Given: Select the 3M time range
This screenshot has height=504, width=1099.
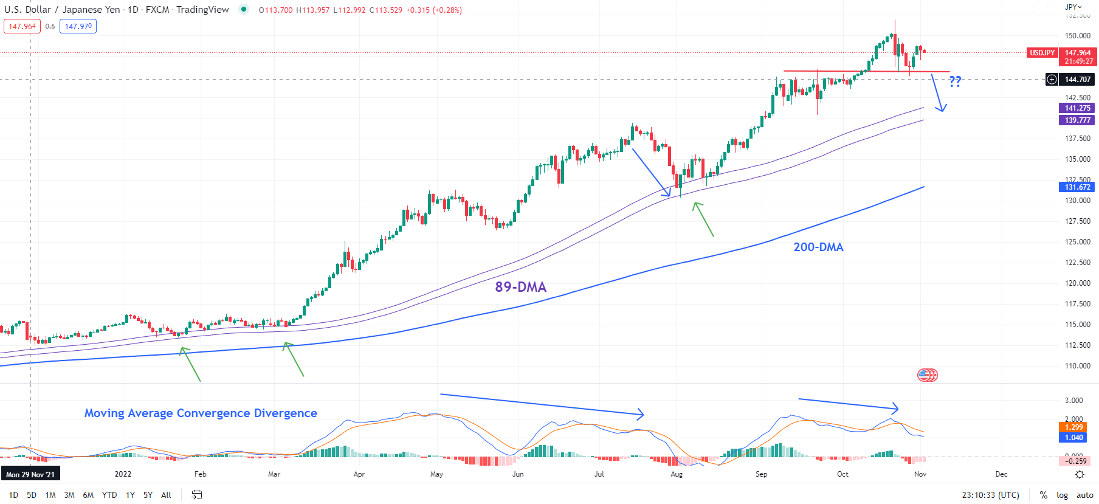Looking at the screenshot, I should pyautogui.click(x=69, y=495).
